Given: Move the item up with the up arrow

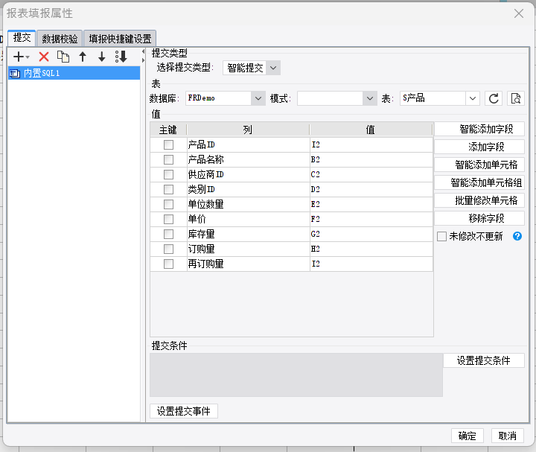Looking at the screenshot, I should tap(83, 57).
